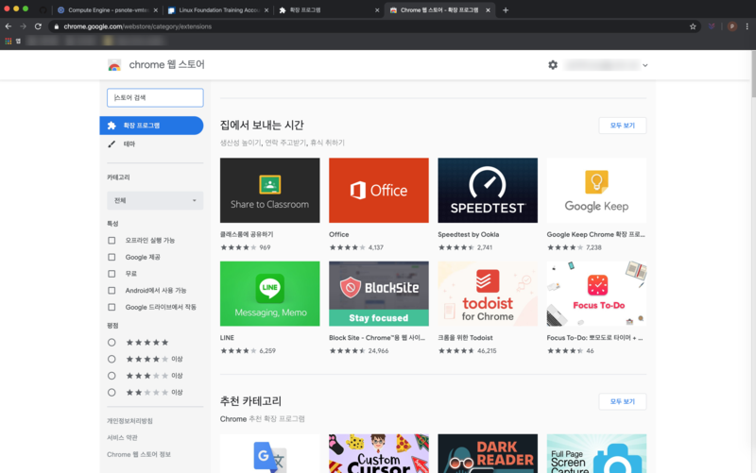The height and width of the screenshot is (473, 756).
Task: Click the 크롬을 위한 Todoist title
Action: 465,338
